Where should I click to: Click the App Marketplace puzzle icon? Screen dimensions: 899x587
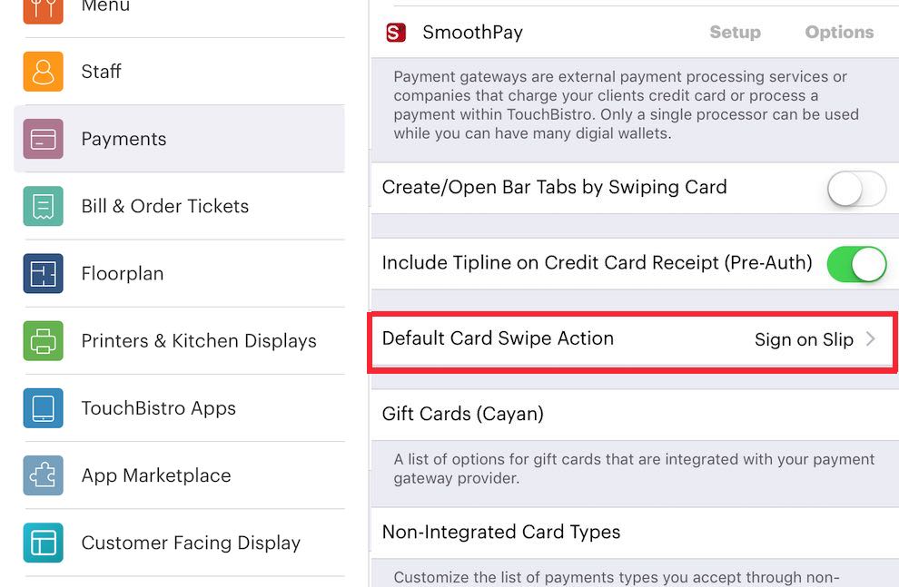coord(40,475)
